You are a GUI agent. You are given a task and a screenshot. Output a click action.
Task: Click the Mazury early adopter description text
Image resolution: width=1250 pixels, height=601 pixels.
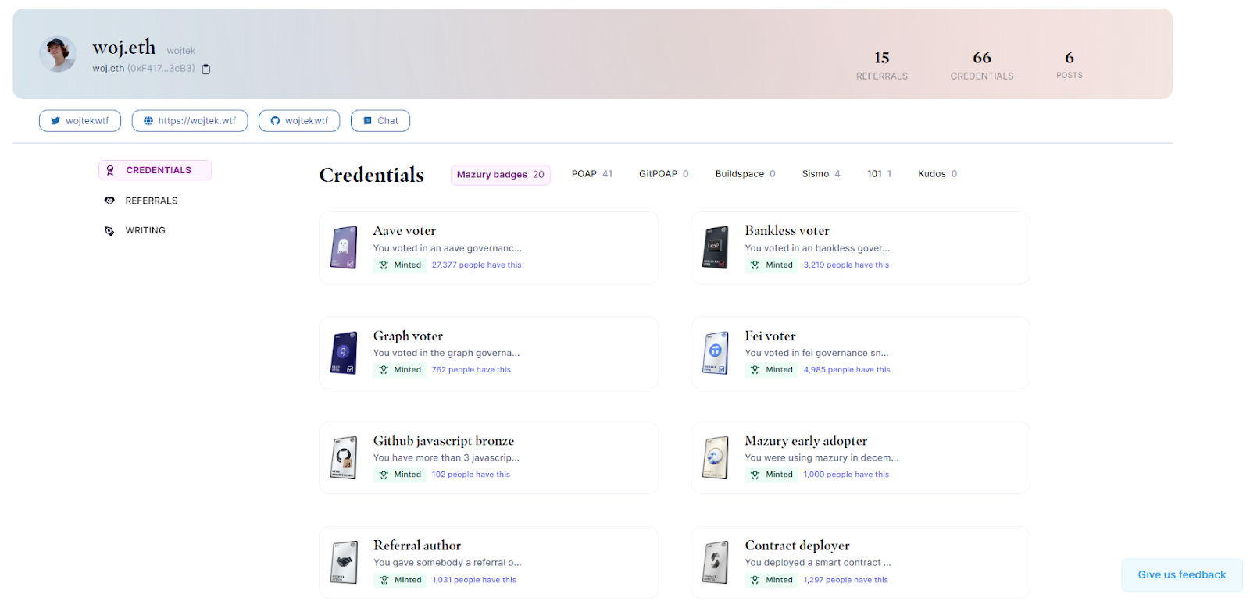[x=822, y=458]
